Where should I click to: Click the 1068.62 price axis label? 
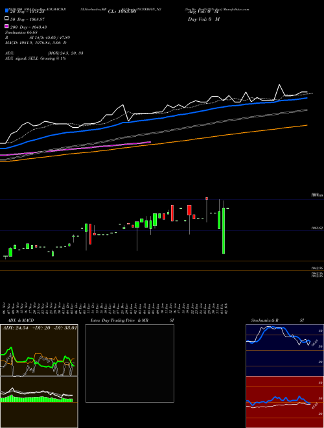(x=317, y=228)
